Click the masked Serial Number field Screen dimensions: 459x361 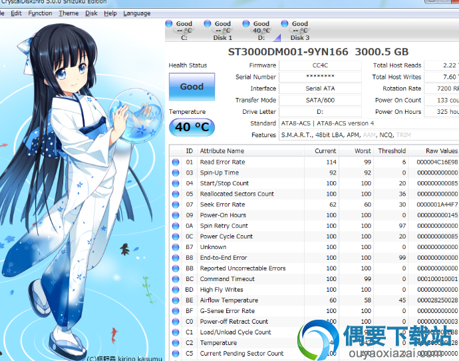point(320,77)
